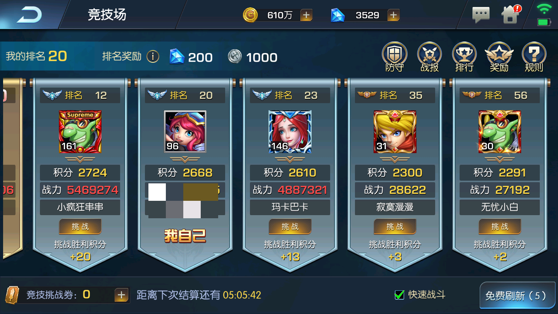Open the 防守 defense shield icon
Screen dimensions: 558x314
[394, 57]
